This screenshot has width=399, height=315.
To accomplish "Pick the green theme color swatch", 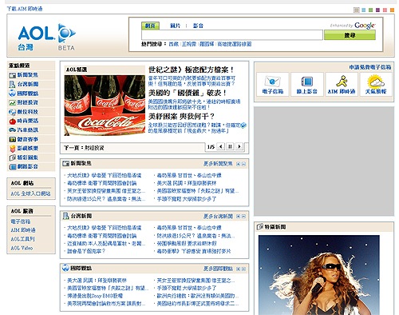I will pyautogui.click(x=371, y=10).
